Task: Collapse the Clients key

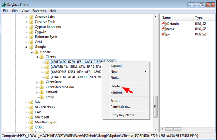Action: pos(37,57)
